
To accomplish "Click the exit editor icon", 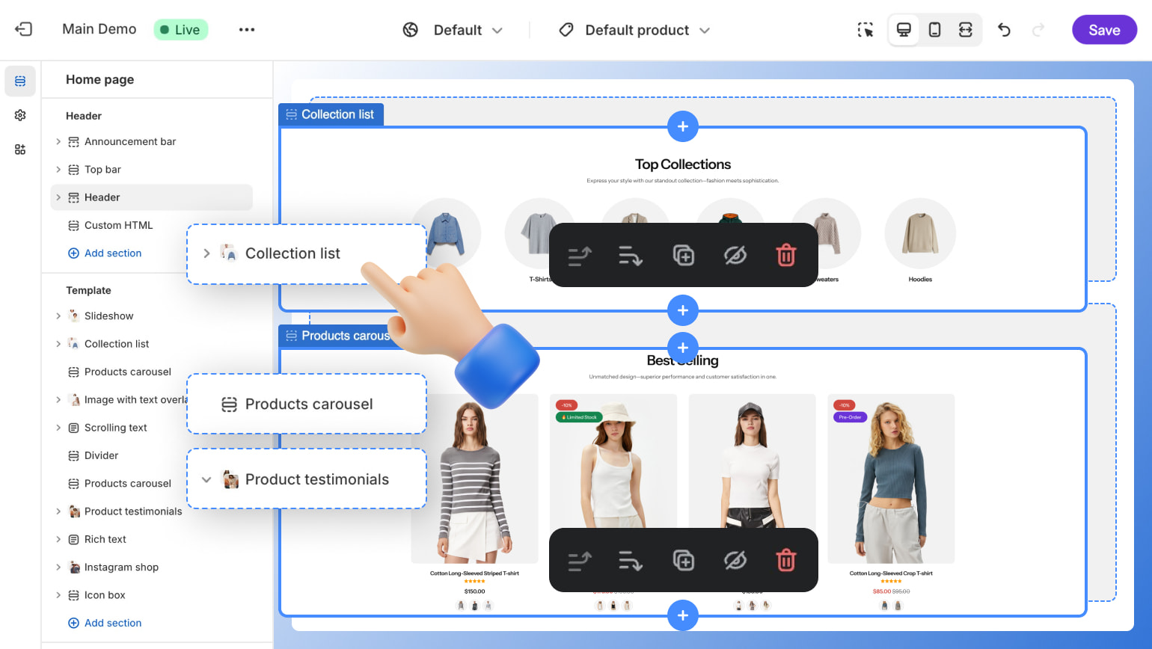I will pyautogui.click(x=23, y=29).
